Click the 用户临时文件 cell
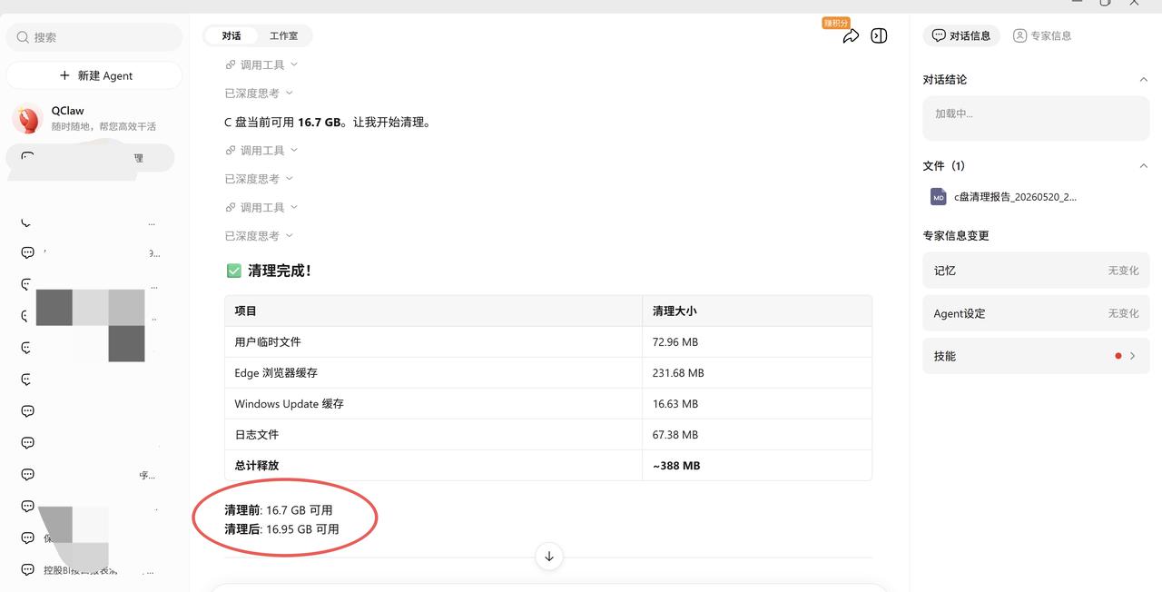This screenshot has height=592, width=1162. [433, 342]
